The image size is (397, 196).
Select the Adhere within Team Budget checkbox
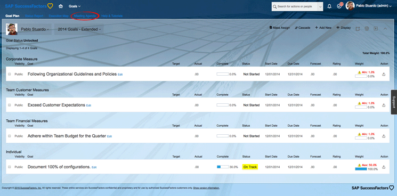(x=10, y=136)
